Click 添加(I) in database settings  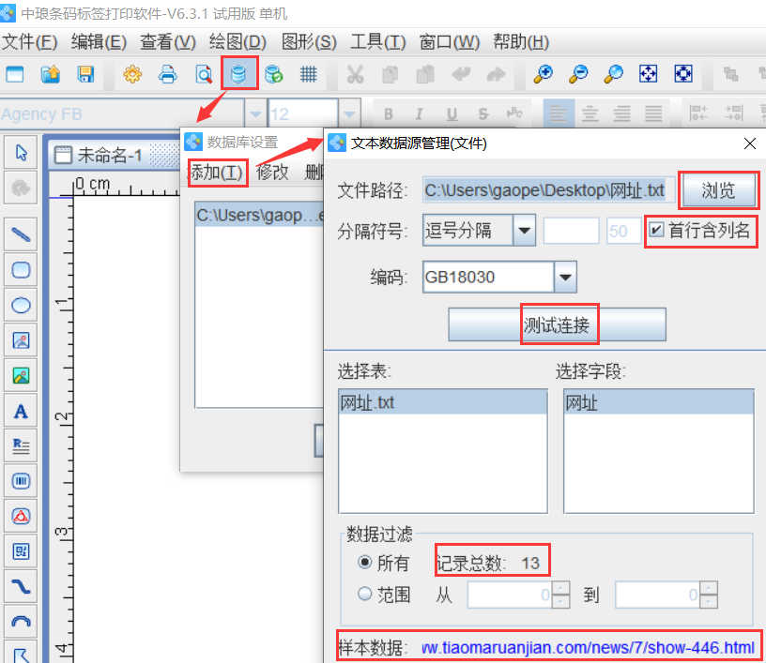pos(217,172)
